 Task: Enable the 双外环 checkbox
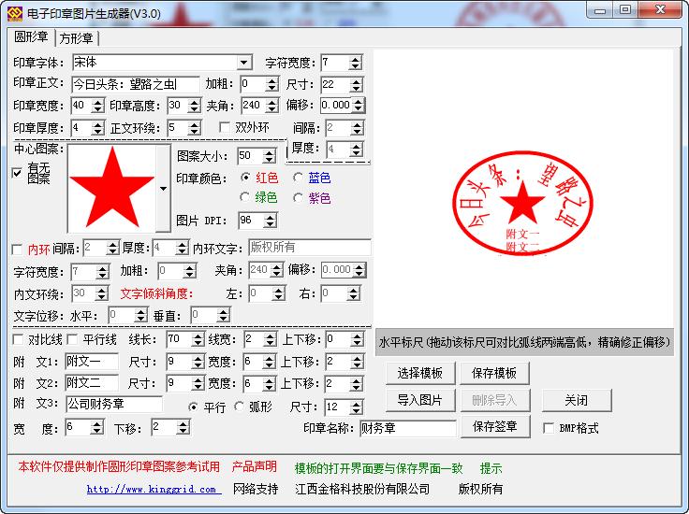225,127
